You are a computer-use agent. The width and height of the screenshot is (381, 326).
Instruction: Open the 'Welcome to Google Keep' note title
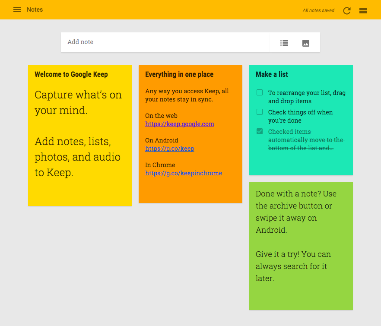[71, 74]
